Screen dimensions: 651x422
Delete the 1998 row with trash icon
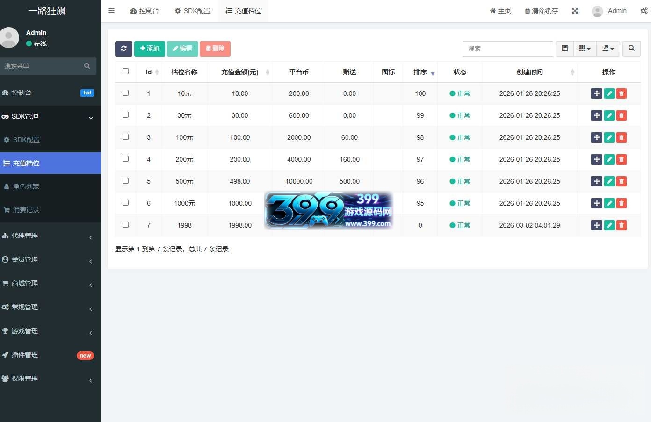tap(622, 225)
